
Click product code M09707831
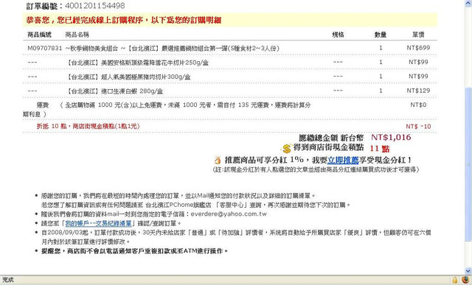point(44,48)
